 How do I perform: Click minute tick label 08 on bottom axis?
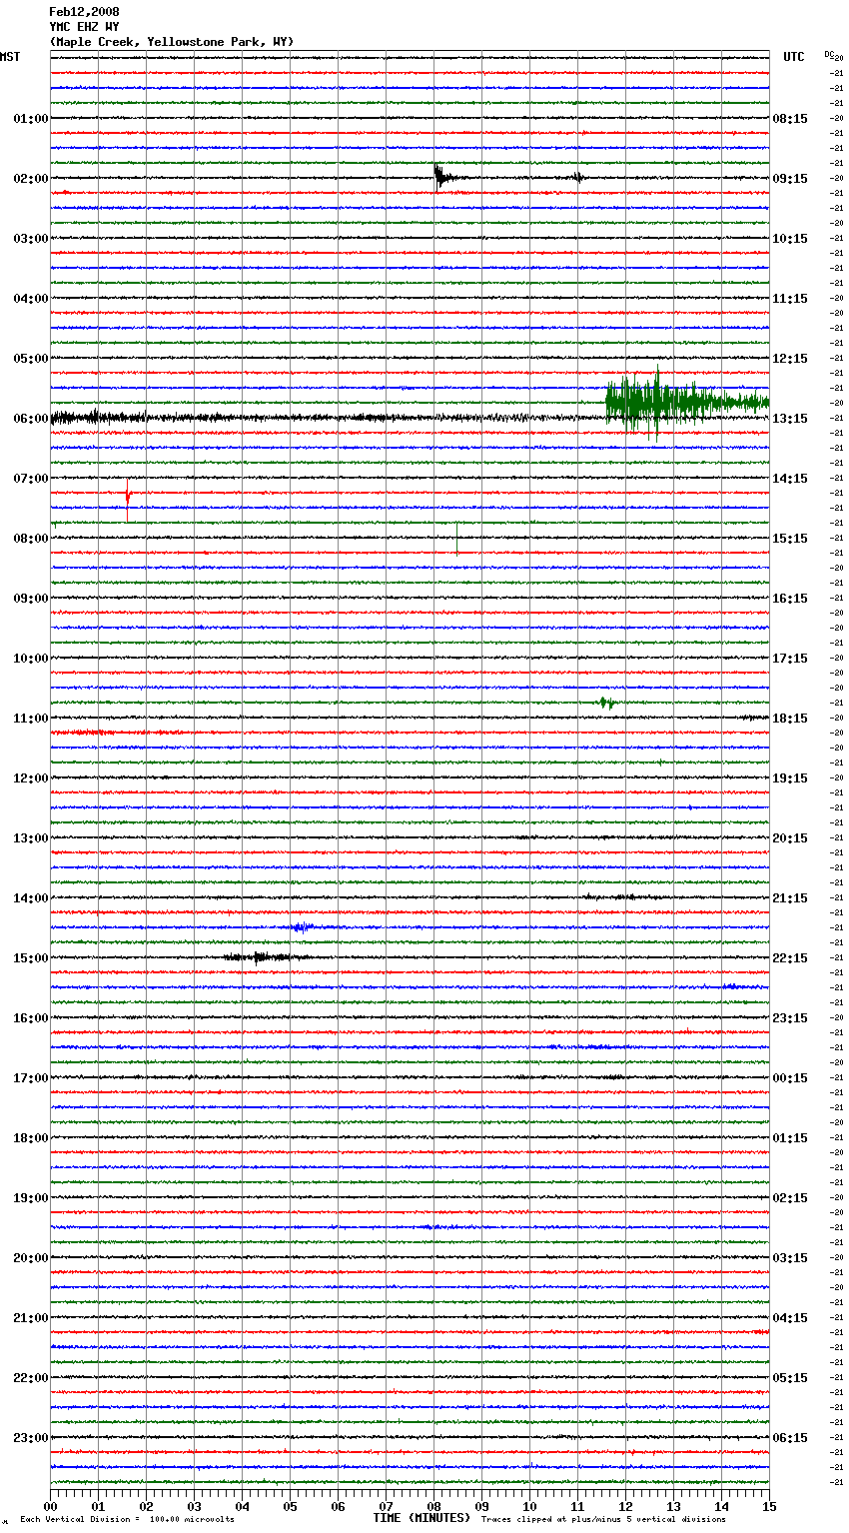point(434,1506)
